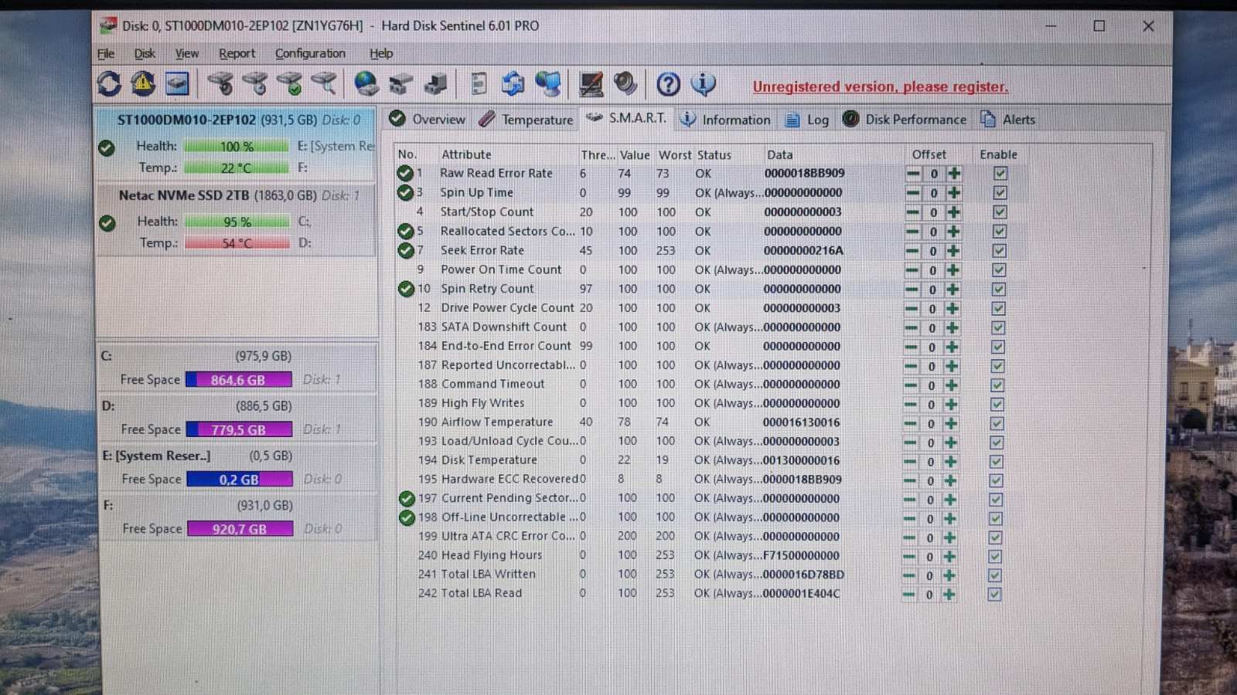This screenshot has width=1237, height=695.
Task: Select the Netac NVMe SSD 2TB disk
Action: [236, 219]
